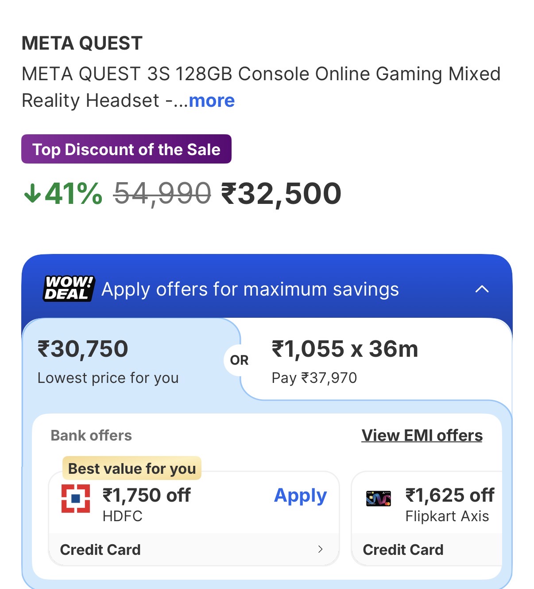Screen dimensions: 534x589
Task: Tap the WOW! DEAL badge icon
Action: click(x=69, y=289)
